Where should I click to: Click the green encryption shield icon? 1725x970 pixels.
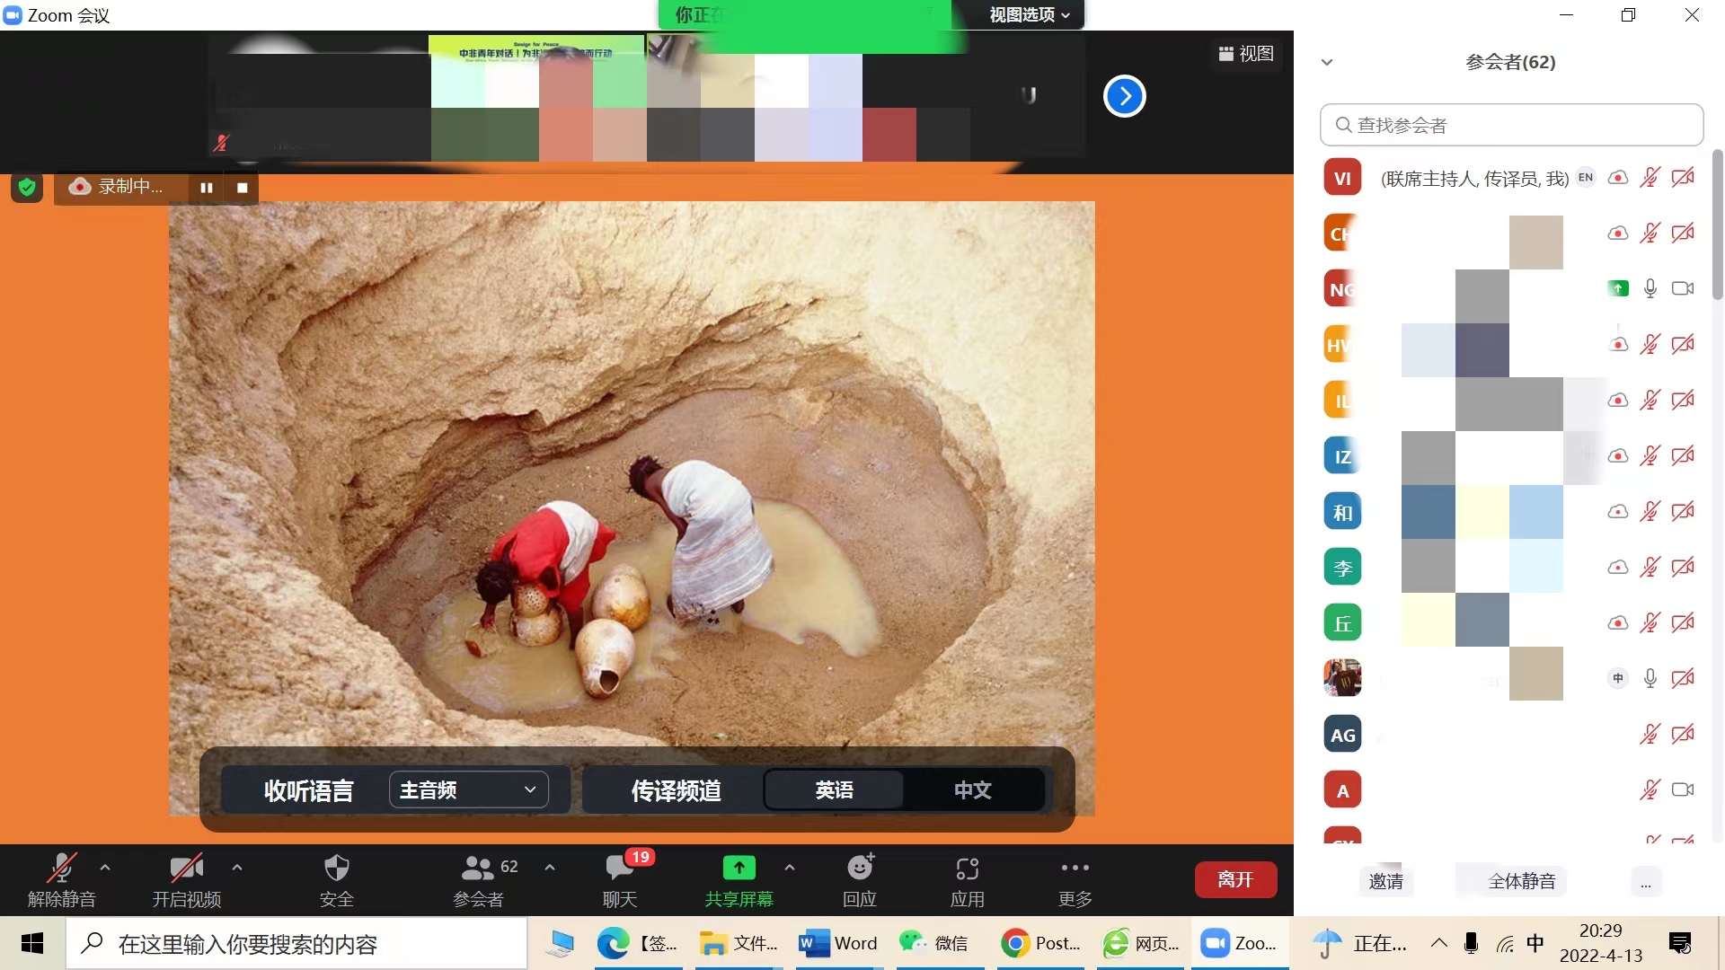tap(27, 187)
